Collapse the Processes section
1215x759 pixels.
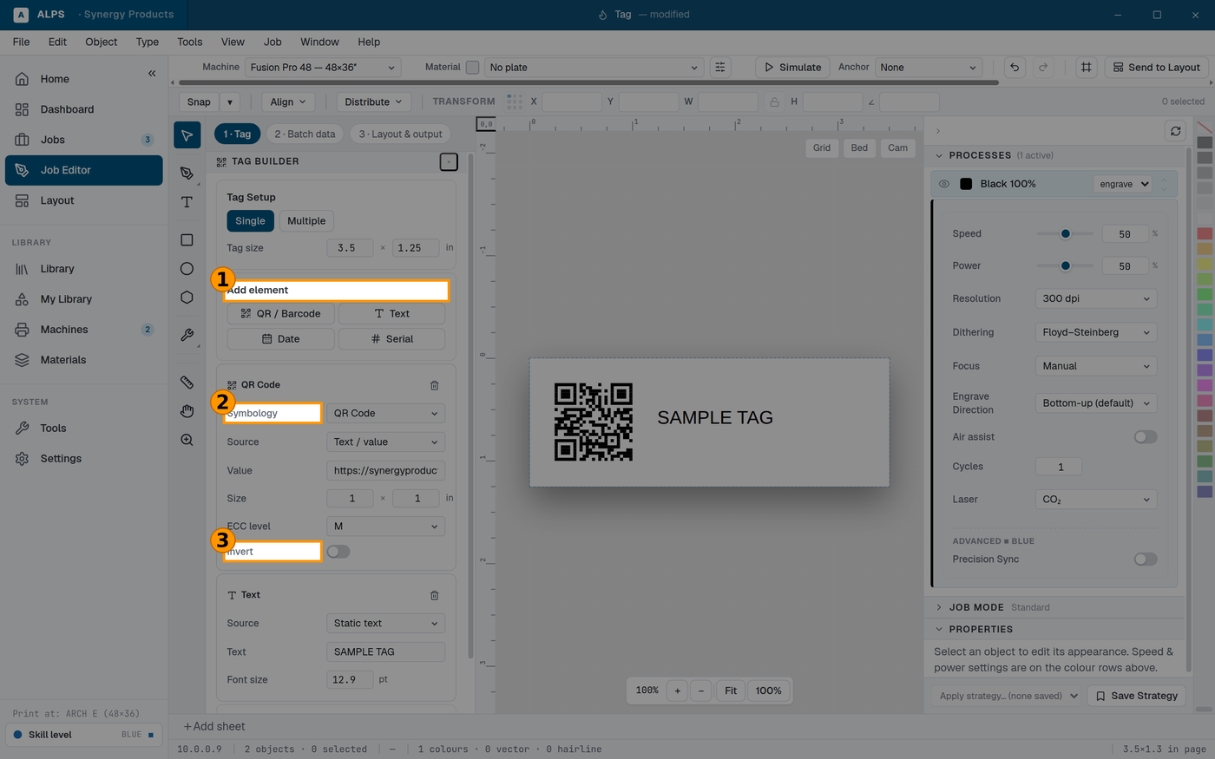click(938, 155)
